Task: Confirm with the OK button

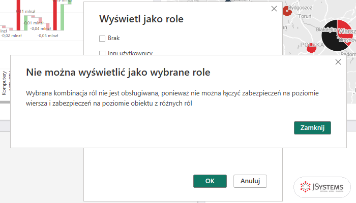Action: (210, 181)
